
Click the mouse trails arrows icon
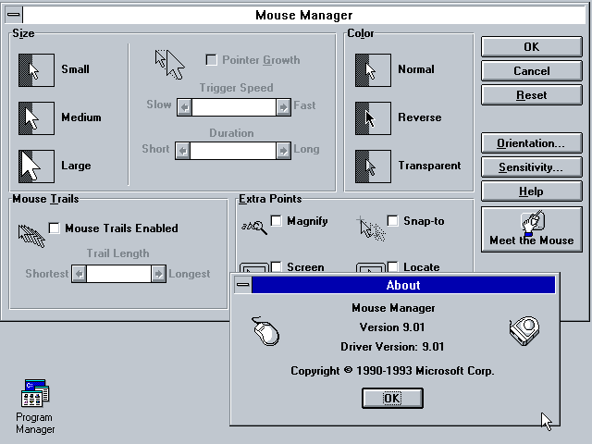31,236
